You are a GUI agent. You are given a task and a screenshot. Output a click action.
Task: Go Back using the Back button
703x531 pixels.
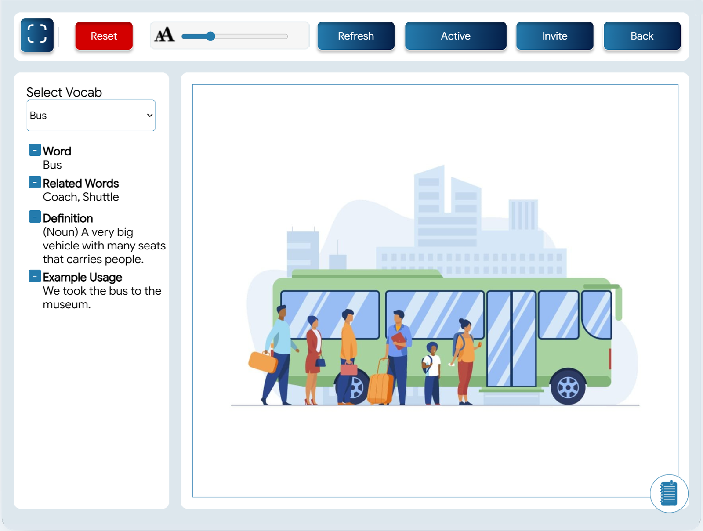coord(642,36)
